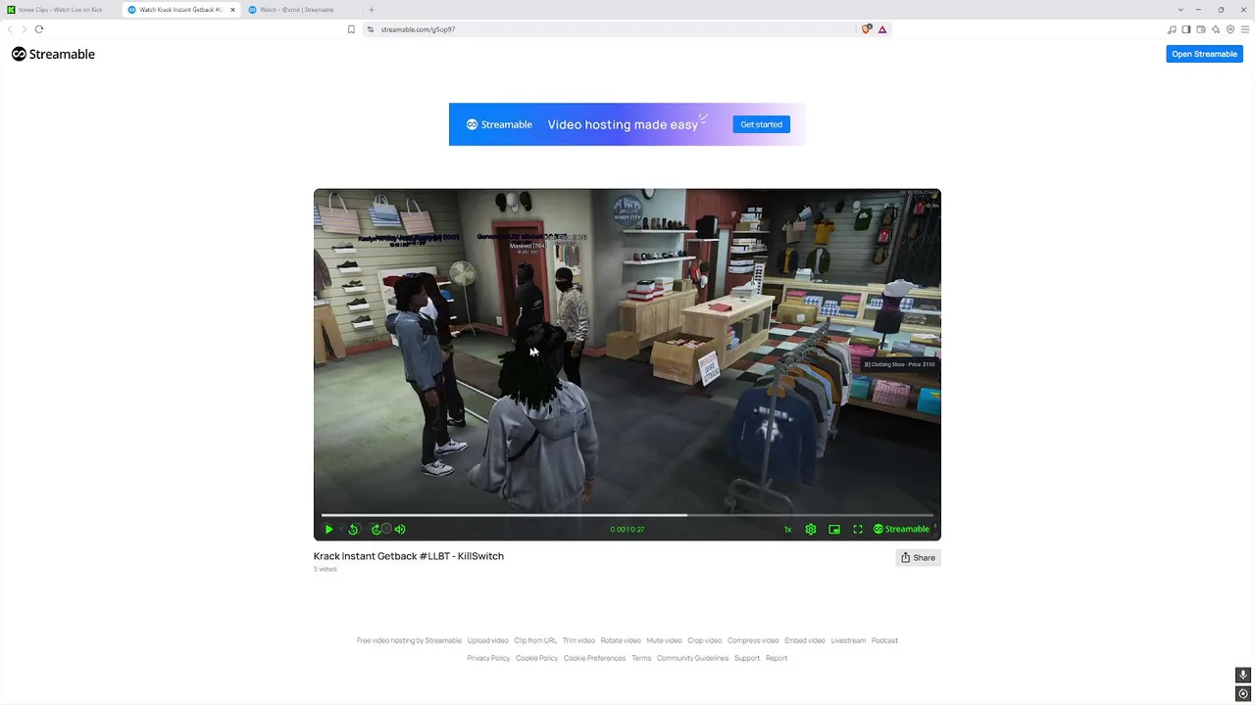Rewind the video using the back-skip icon
This screenshot has width=1255, height=705.
click(353, 530)
